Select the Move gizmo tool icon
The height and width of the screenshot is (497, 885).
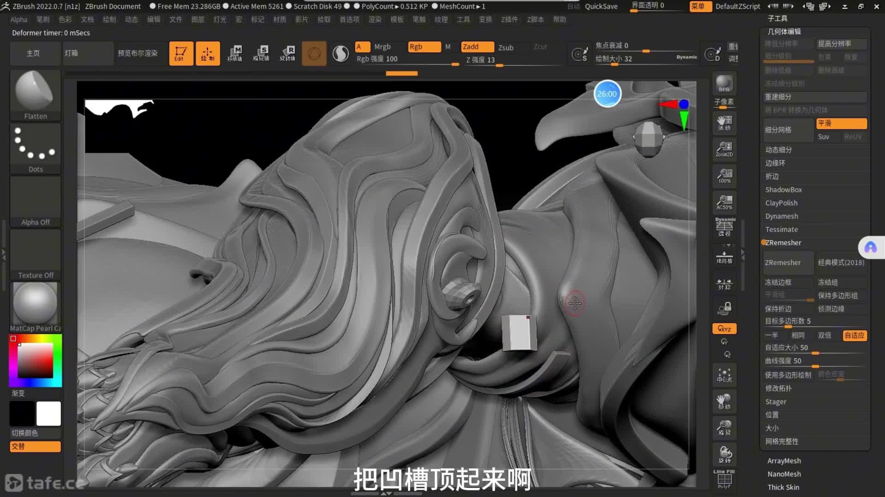click(x=235, y=53)
